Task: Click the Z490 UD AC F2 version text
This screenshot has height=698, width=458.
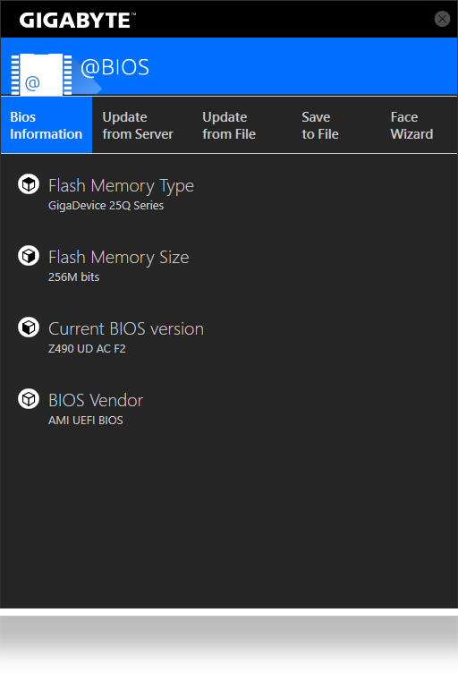Action: pos(87,349)
